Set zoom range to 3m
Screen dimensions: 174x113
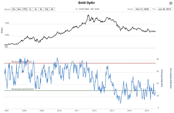coord(14,9)
